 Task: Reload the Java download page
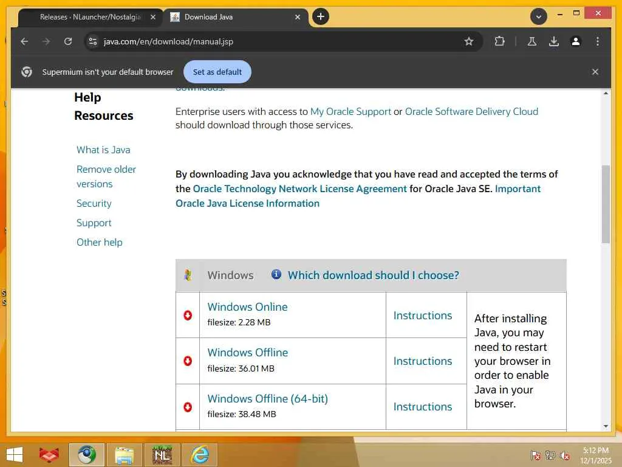tap(68, 41)
